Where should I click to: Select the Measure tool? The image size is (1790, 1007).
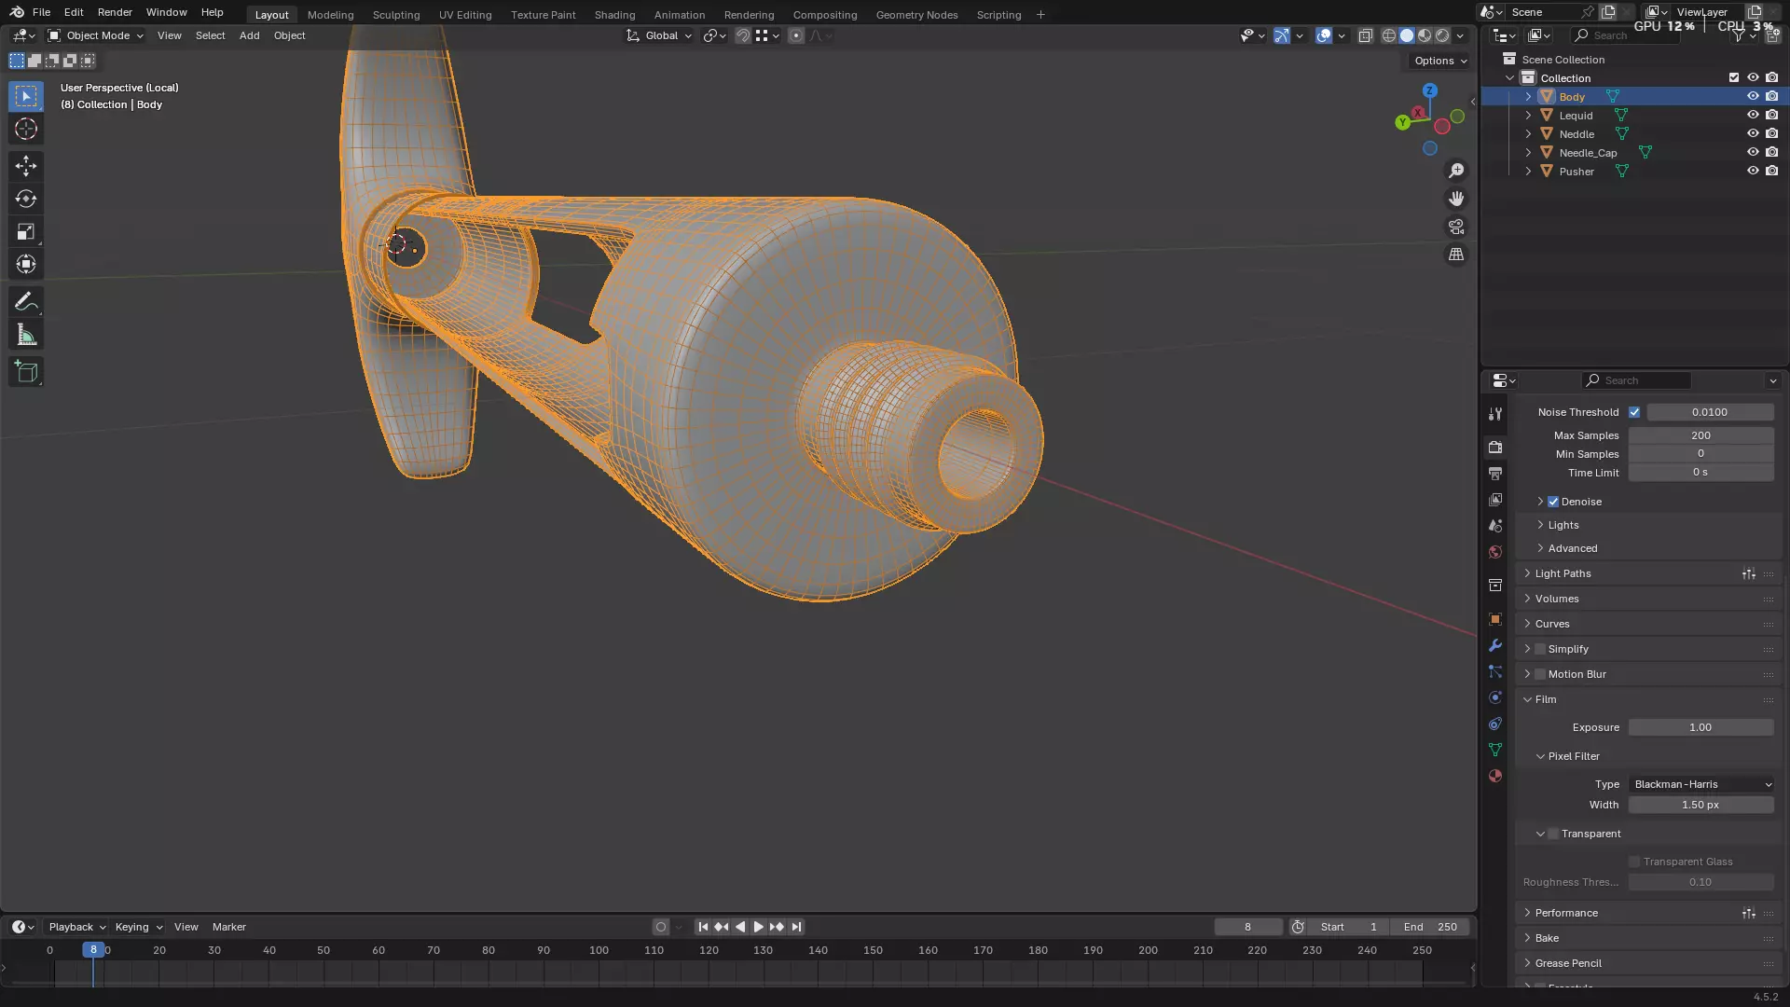(26, 336)
